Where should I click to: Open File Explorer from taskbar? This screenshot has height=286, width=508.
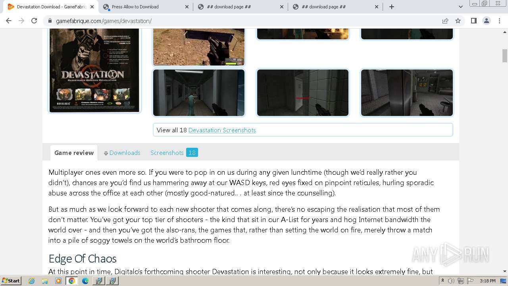point(45,281)
